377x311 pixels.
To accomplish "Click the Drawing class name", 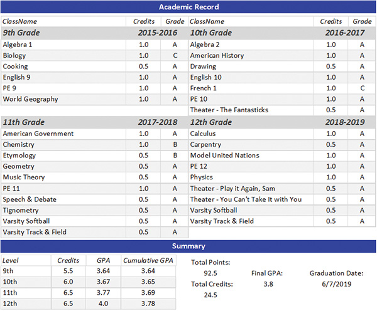I will click(x=203, y=66).
